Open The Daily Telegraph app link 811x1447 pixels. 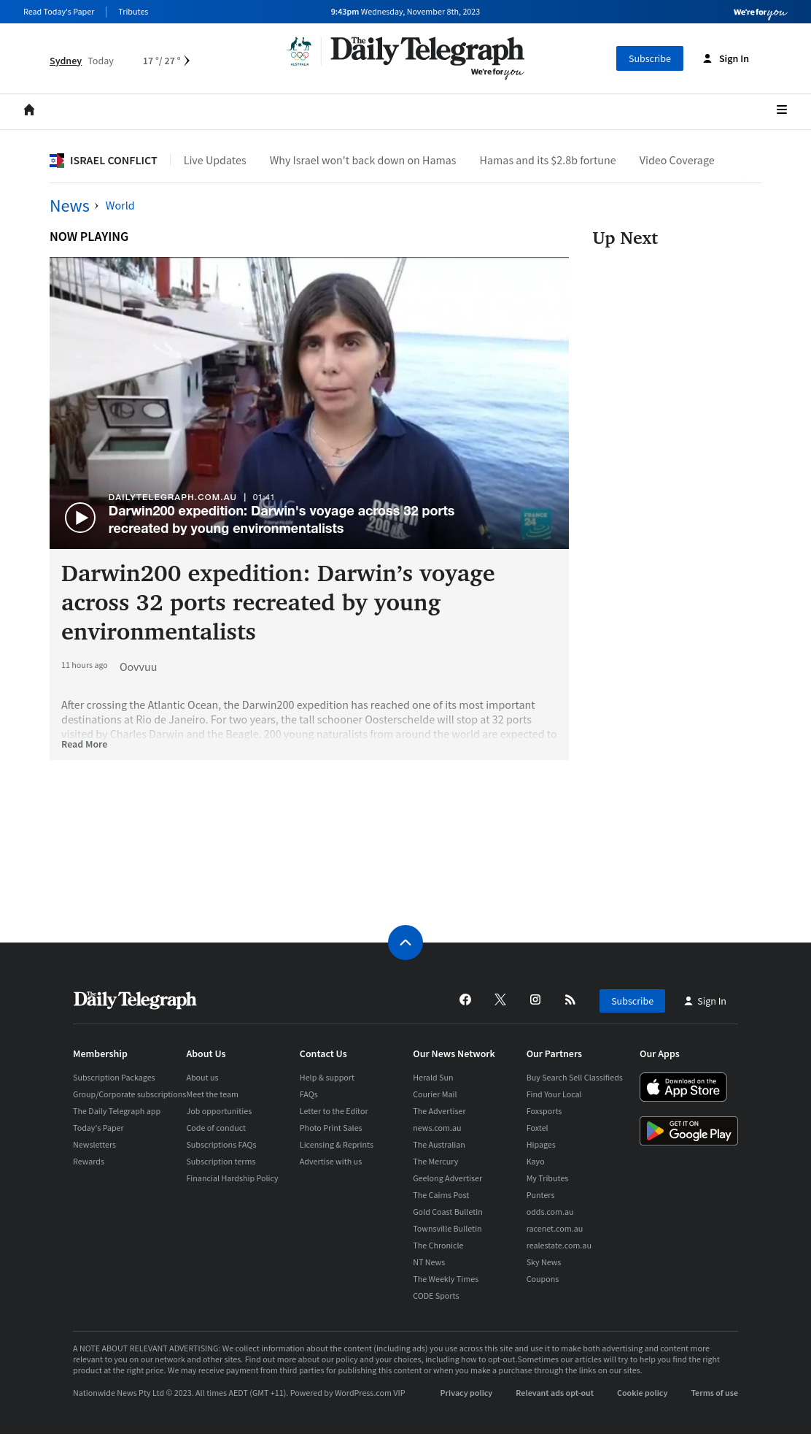(117, 1111)
